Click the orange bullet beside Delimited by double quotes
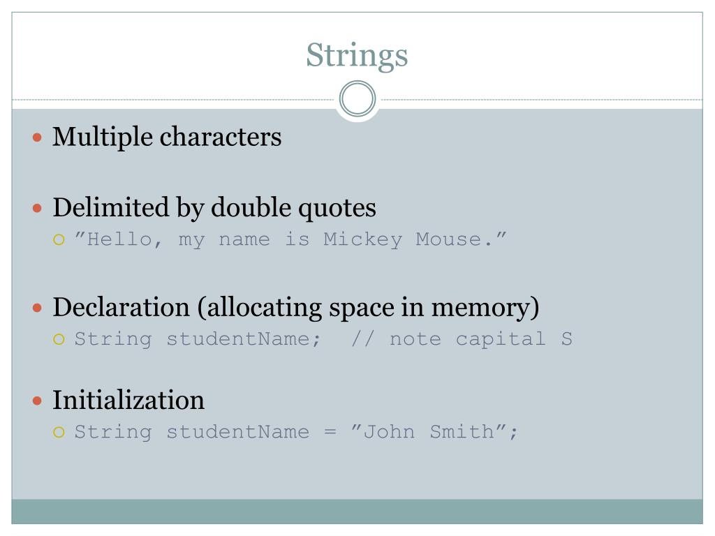 (38, 208)
